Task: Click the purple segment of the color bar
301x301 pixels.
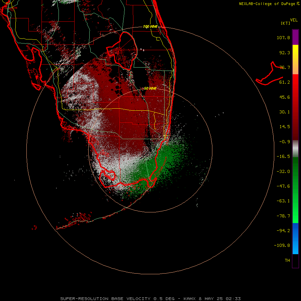Action: click(x=295, y=37)
